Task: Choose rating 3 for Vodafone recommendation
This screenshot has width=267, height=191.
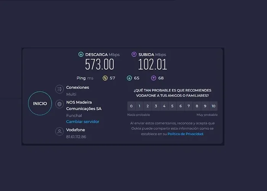Action: 156,106
